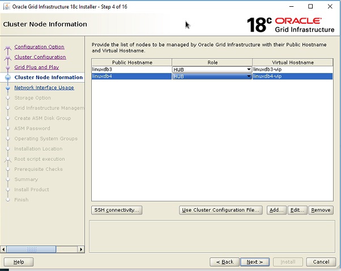Click Use Cluster Configuration File button

[221, 210]
